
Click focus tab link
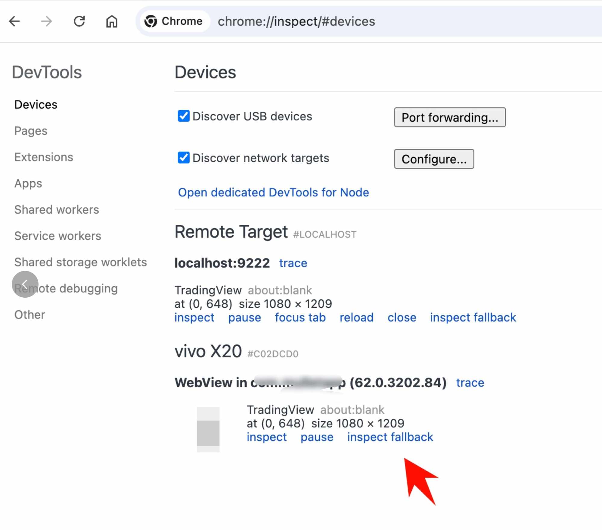(x=300, y=317)
